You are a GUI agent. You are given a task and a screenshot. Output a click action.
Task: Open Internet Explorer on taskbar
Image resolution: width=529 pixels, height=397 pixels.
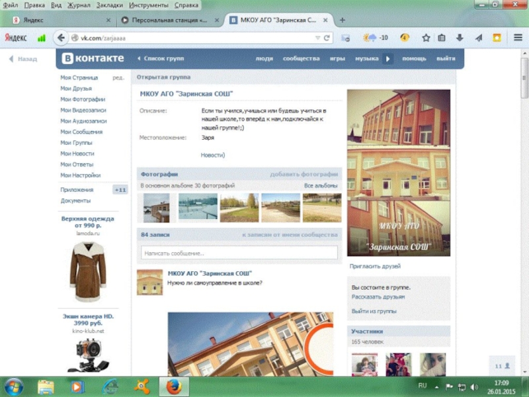click(110, 387)
